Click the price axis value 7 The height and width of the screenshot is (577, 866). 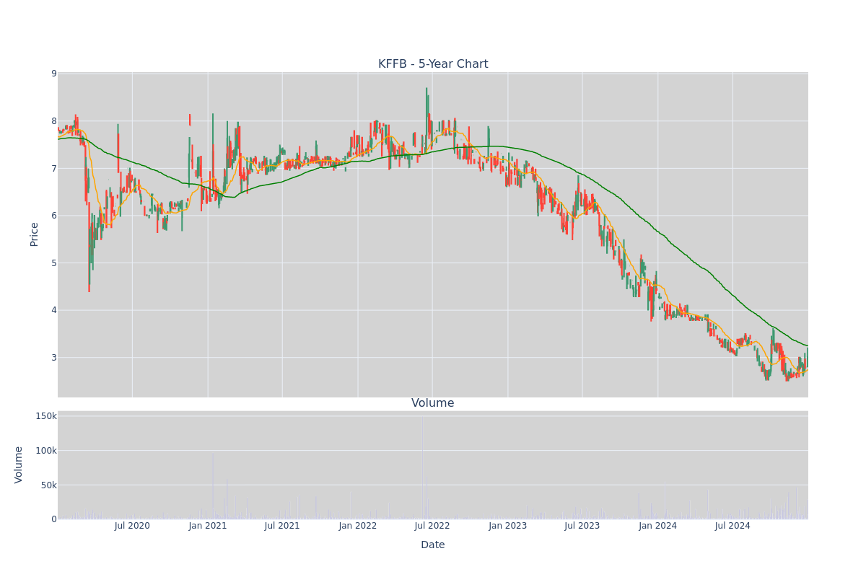coord(53,168)
